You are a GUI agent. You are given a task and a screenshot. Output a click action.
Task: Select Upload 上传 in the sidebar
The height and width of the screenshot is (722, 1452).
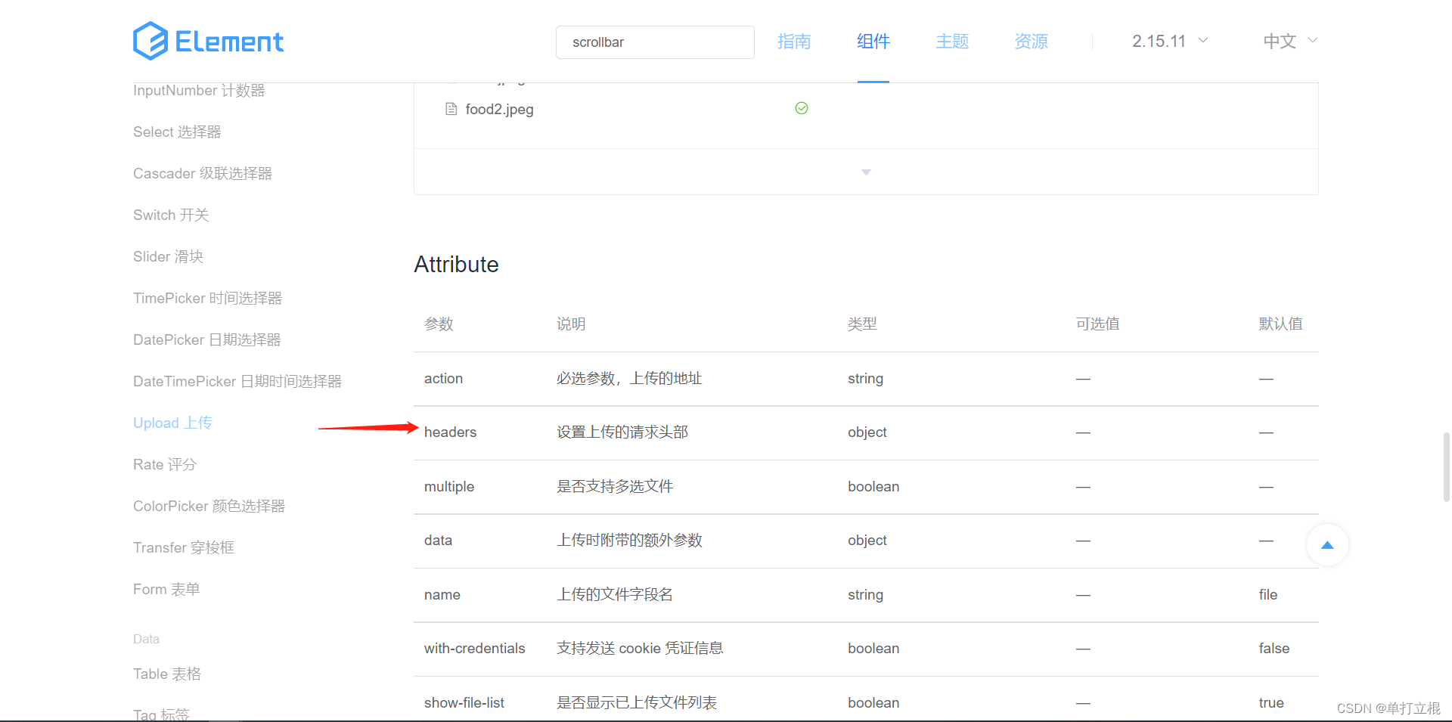(x=172, y=423)
